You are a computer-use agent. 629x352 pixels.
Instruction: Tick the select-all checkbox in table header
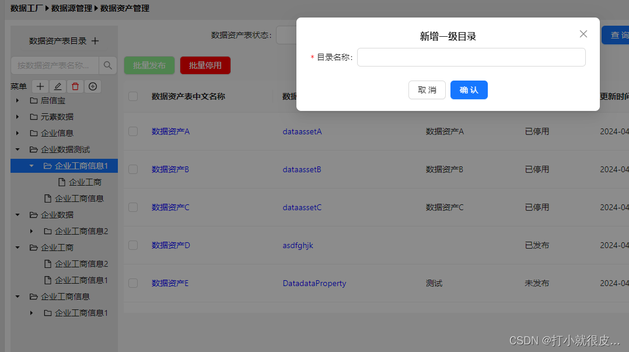tap(133, 96)
